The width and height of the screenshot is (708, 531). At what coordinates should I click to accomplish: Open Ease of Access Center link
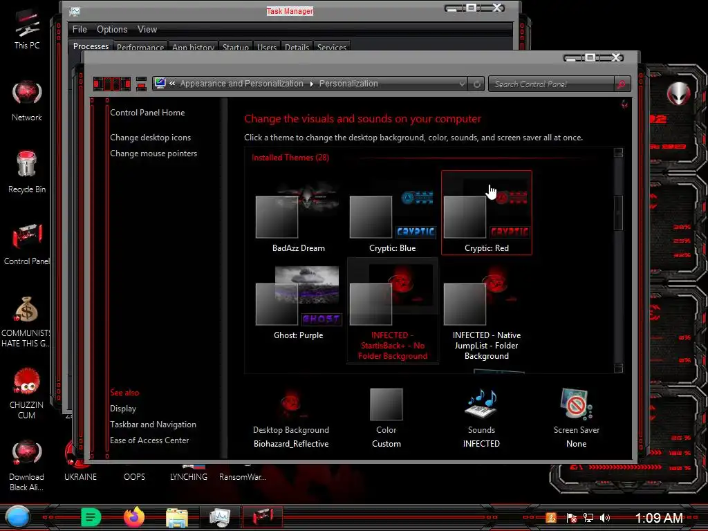[149, 440]
